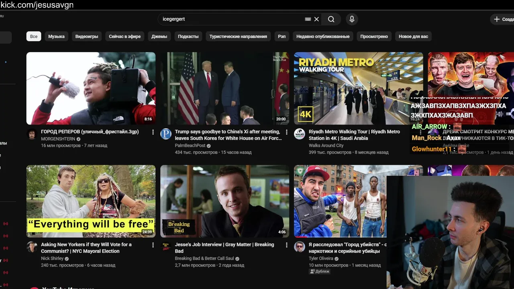Click title Asking New Yorkers if they Will Vote
514x289 pixels.
pos(86,248)
